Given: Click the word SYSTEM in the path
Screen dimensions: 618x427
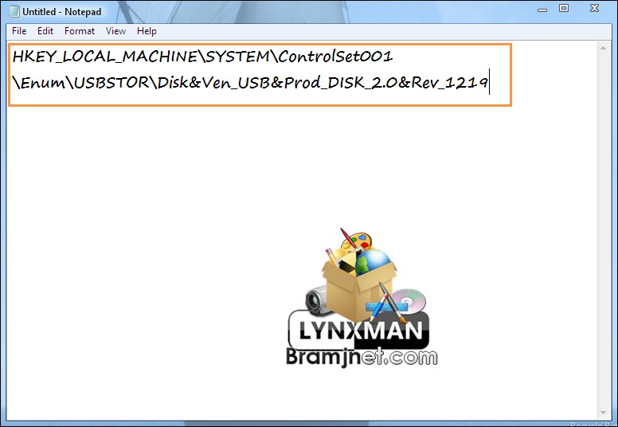Looking at the screenshot, I should click(237, 57).
